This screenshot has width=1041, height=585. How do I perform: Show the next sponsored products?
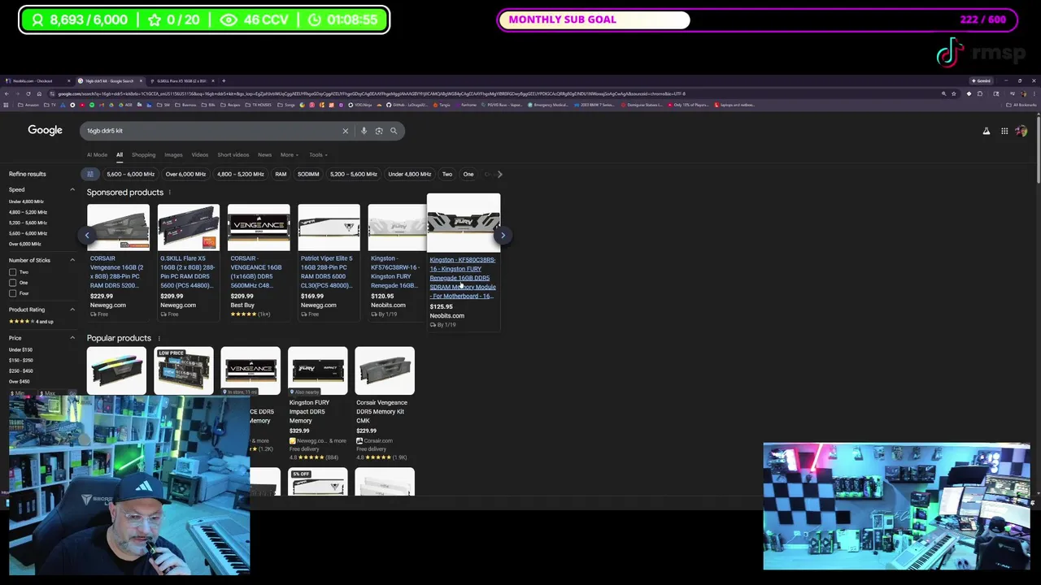pyautogui.click(x=503, y=236)
